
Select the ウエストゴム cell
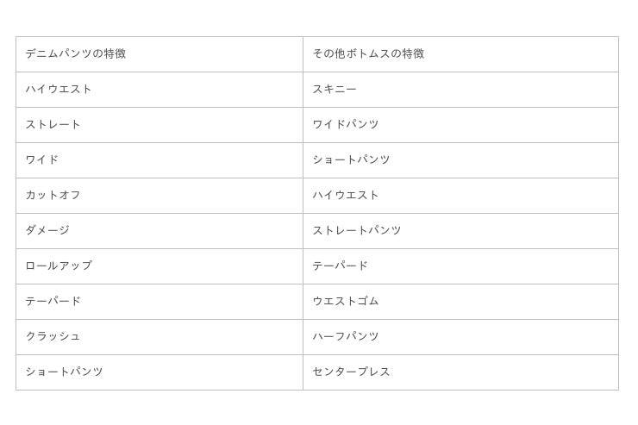[346, 301]
